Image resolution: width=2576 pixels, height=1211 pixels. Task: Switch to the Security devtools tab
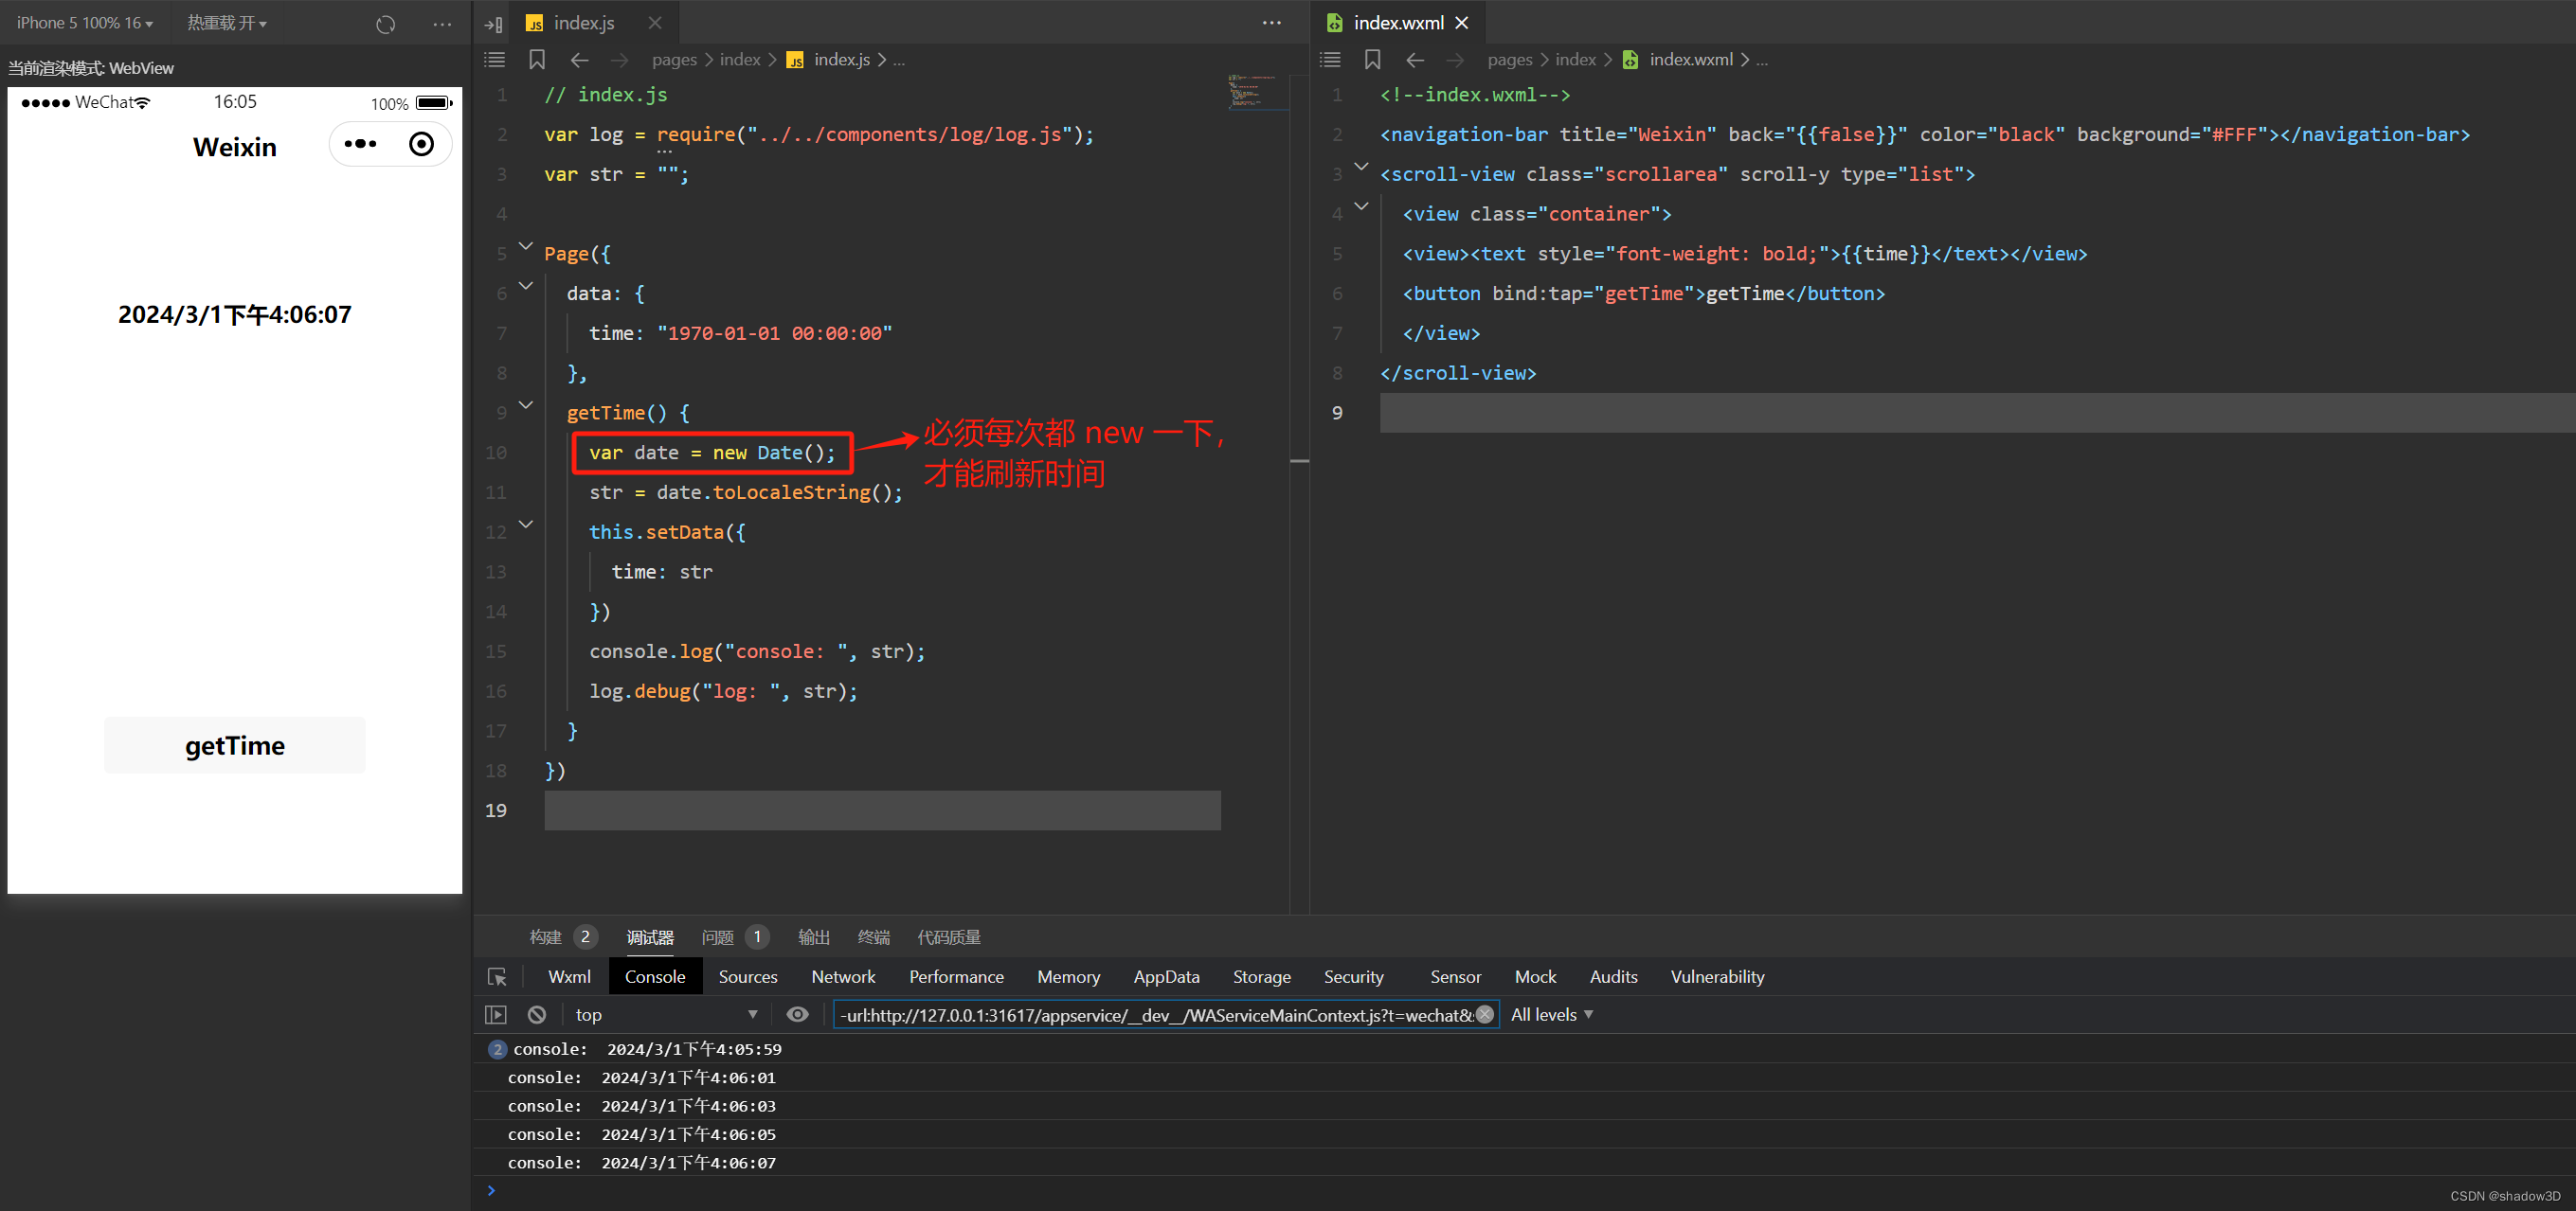[1353, 977]
